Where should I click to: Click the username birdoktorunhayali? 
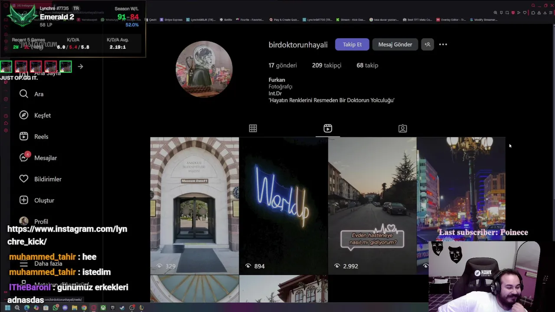coord(298,45)
